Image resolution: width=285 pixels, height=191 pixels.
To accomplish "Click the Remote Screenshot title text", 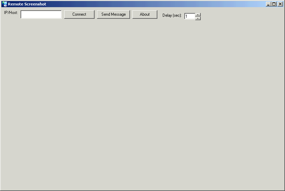I will [x=27, y=4].
